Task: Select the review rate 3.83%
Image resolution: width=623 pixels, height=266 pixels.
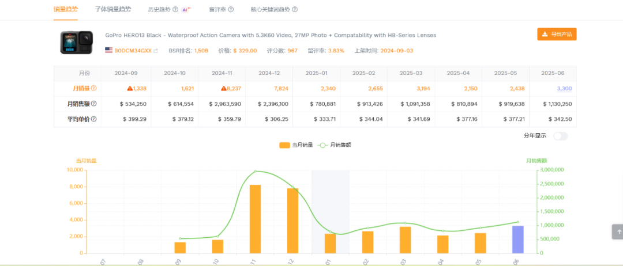Action: point(336,51)
